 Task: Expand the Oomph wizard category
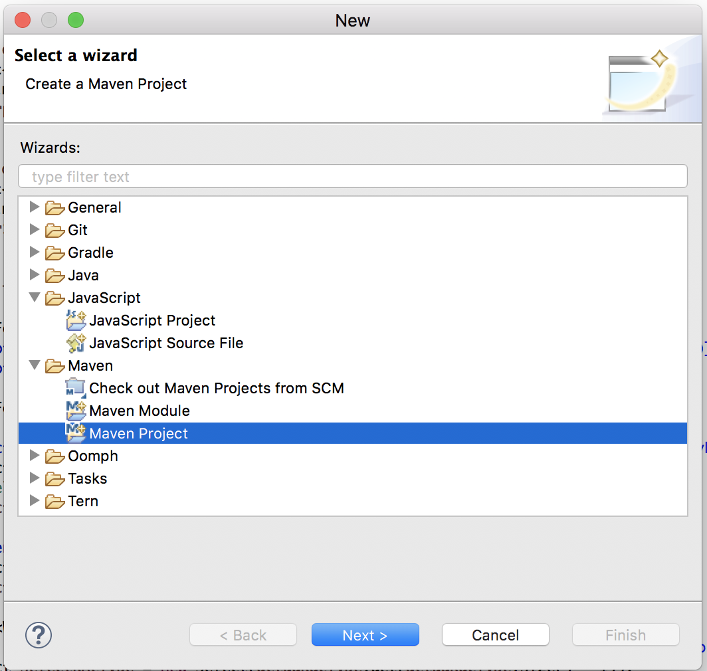click(35, 456)
